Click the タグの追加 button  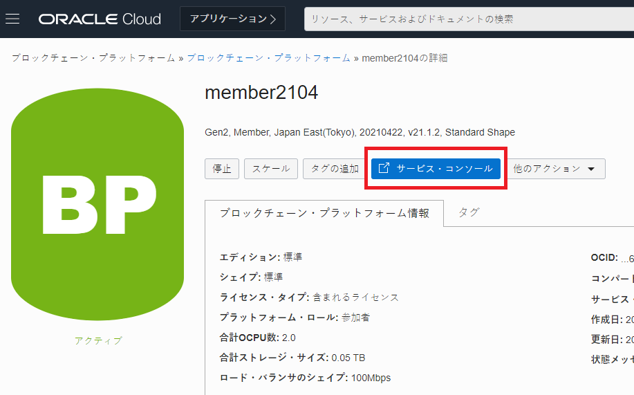coord(335,169)
